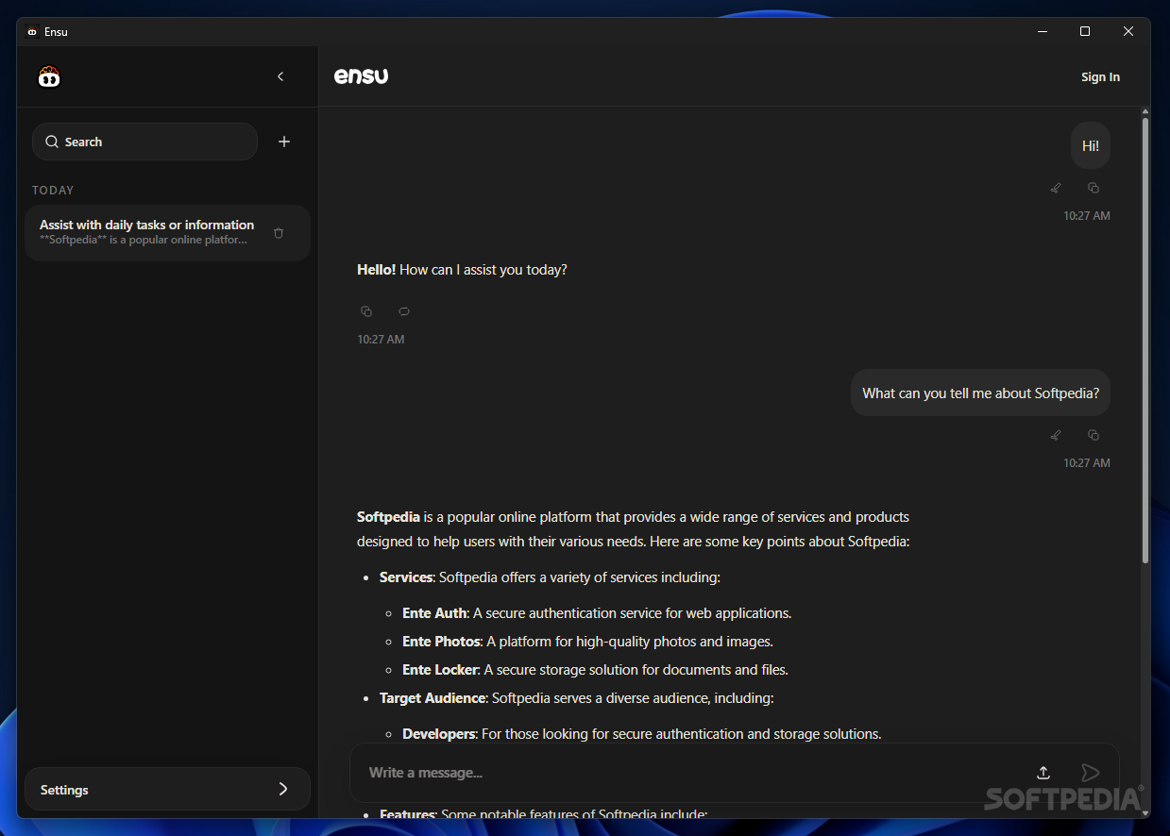Image resolution: width=1170 pixels, height=836 pixels.
Task: Click the 'Ente Auth' list item text
Action: pos(597,613)
